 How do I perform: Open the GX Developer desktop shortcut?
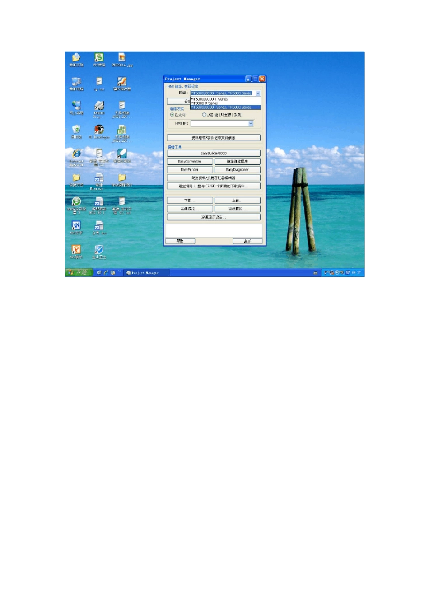click(99, 131)
